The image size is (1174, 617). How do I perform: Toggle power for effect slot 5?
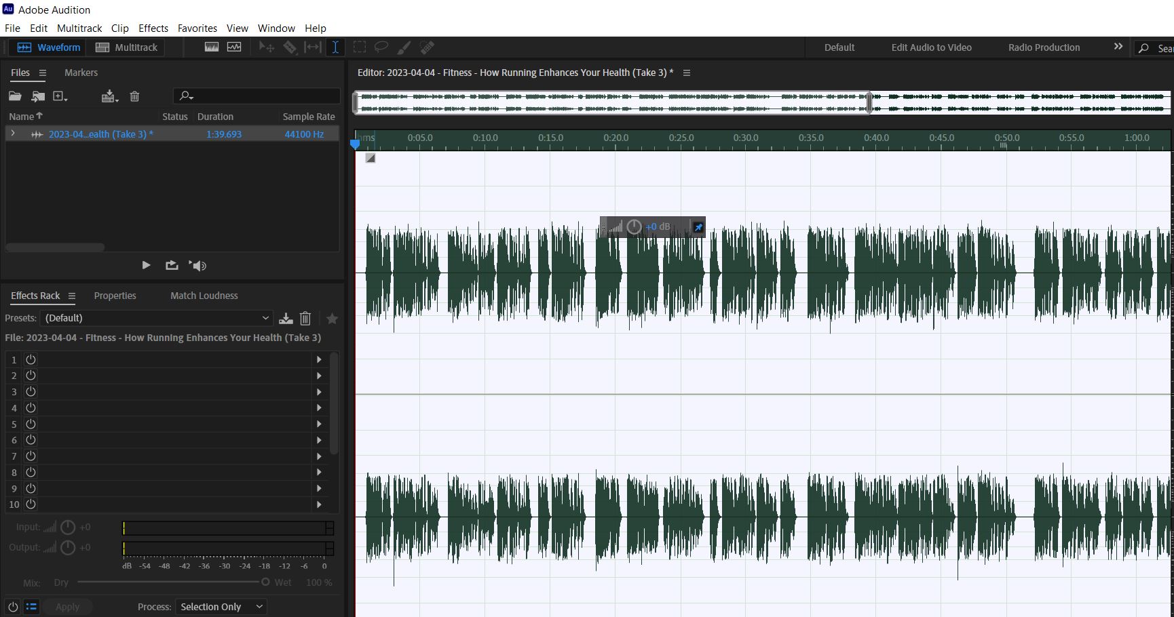pos(31,424)
